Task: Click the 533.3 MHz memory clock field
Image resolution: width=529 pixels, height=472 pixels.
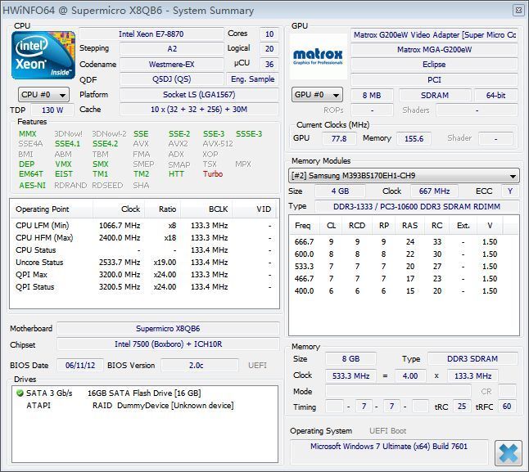Action: (x=350, y=376)
